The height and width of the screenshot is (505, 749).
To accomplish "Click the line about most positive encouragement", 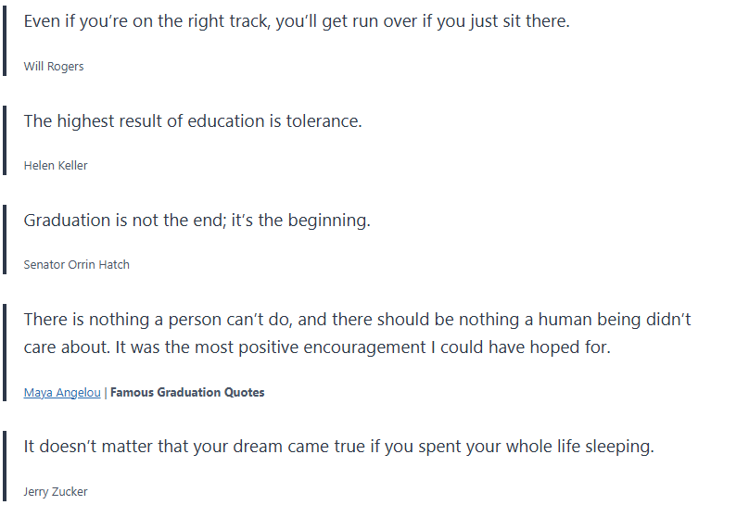I will [317, 347].
